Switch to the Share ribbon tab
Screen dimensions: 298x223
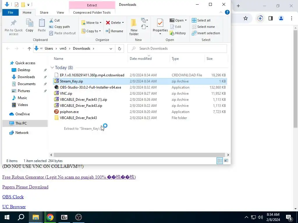click(x=44, y=12)
